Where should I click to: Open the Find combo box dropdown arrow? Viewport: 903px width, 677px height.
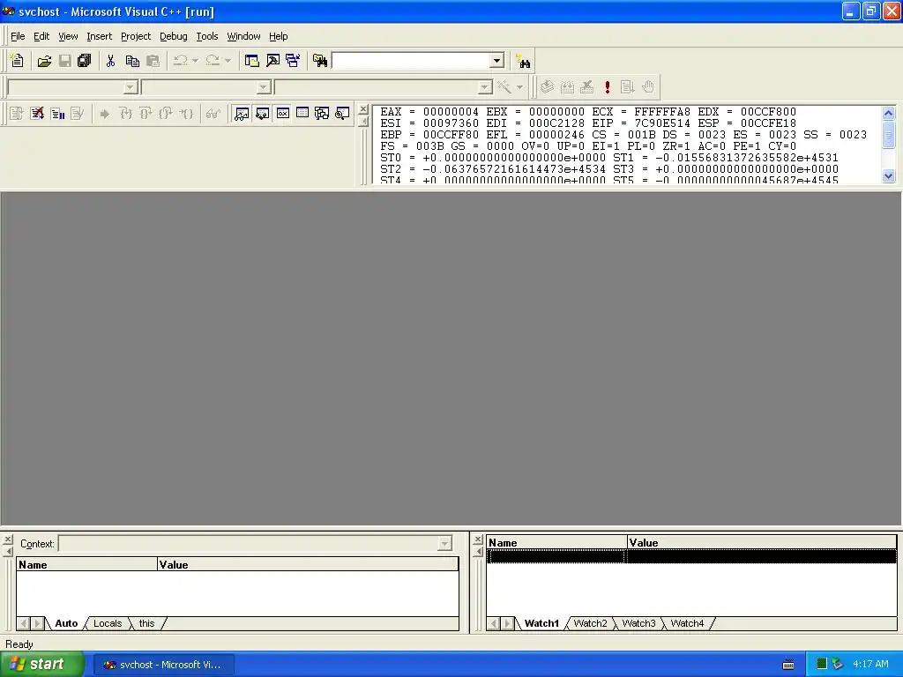497,61
